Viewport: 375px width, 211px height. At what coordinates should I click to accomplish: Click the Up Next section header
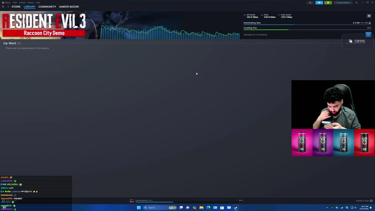pyautogui.click(x=12, y=43)
